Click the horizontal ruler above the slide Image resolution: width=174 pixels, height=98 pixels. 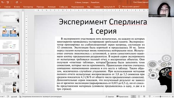(x=91, y=10)
